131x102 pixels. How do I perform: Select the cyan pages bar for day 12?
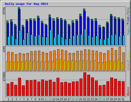coord(51,37)
